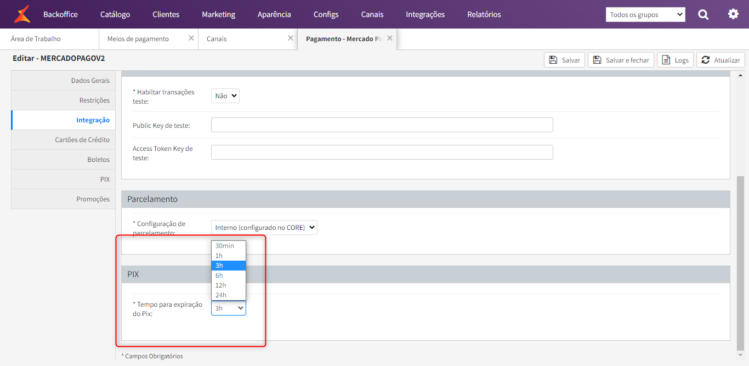Select the 3h option in list

(229, 266)
